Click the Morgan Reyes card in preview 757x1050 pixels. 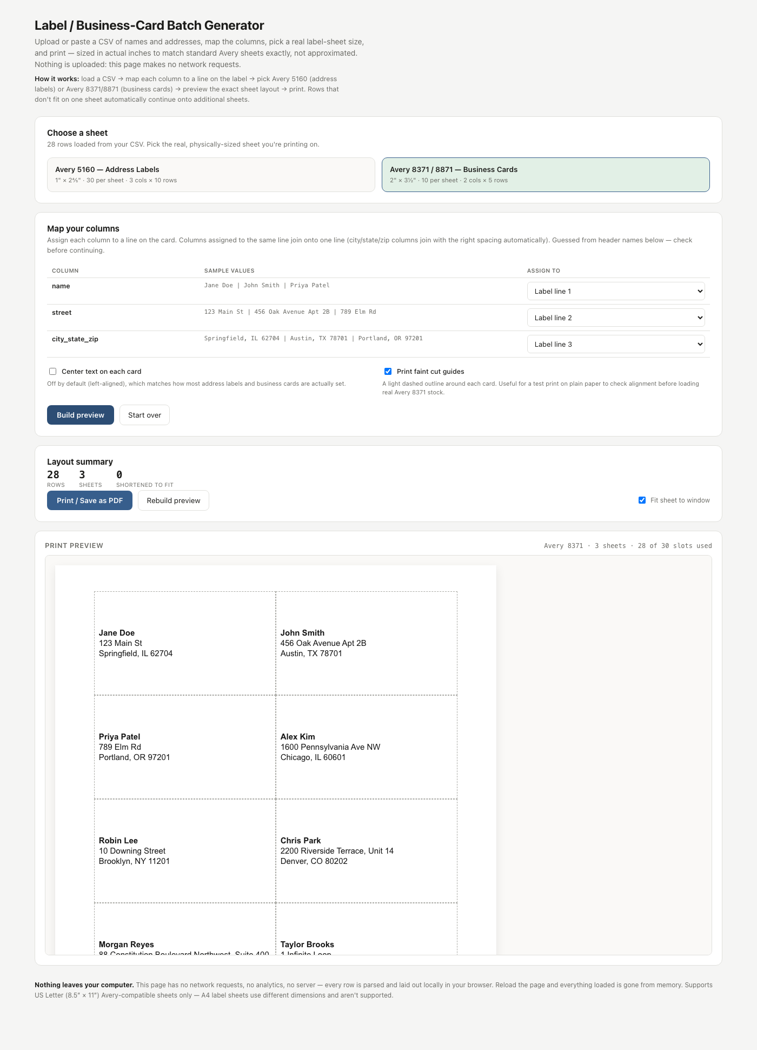[x=185, y=929]
